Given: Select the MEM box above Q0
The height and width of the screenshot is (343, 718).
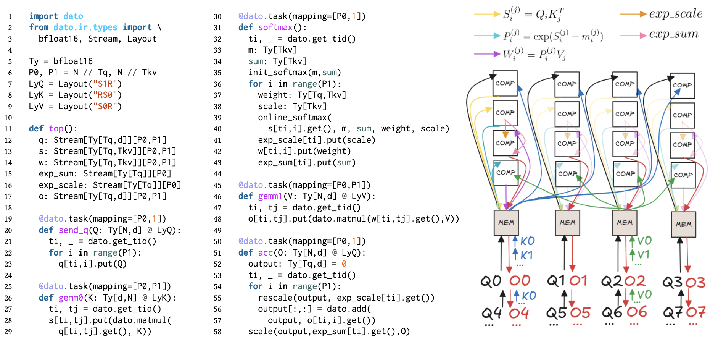Looking at the screenshot, I should (x=506, y=223).
